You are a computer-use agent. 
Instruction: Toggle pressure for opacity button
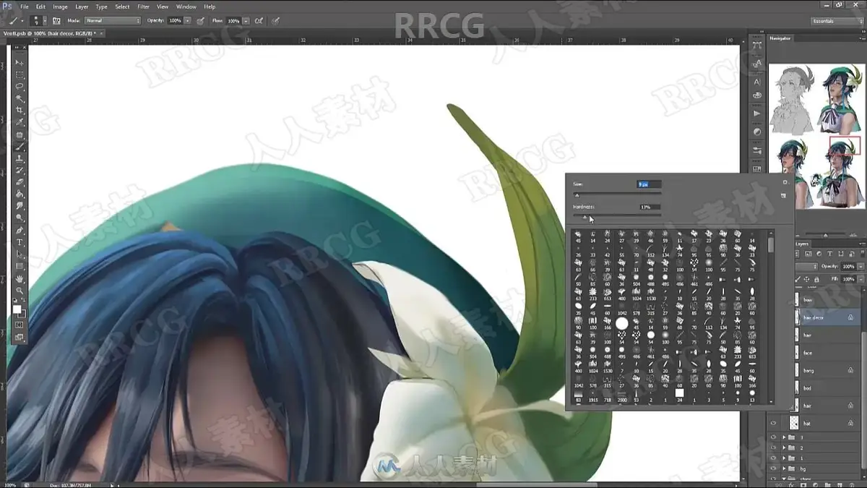click(200, 21)
